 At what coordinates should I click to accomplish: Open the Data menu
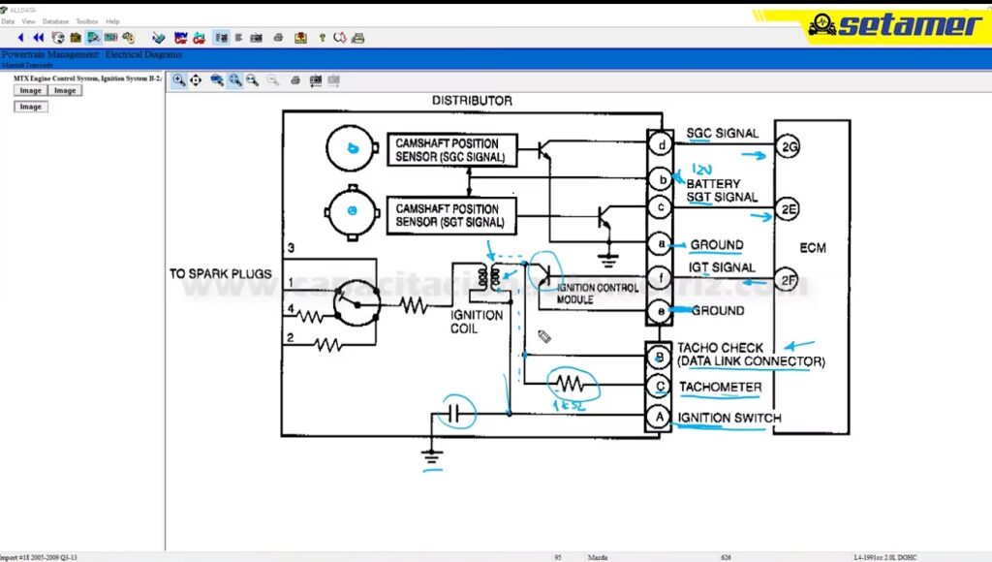tap(8, 20)
